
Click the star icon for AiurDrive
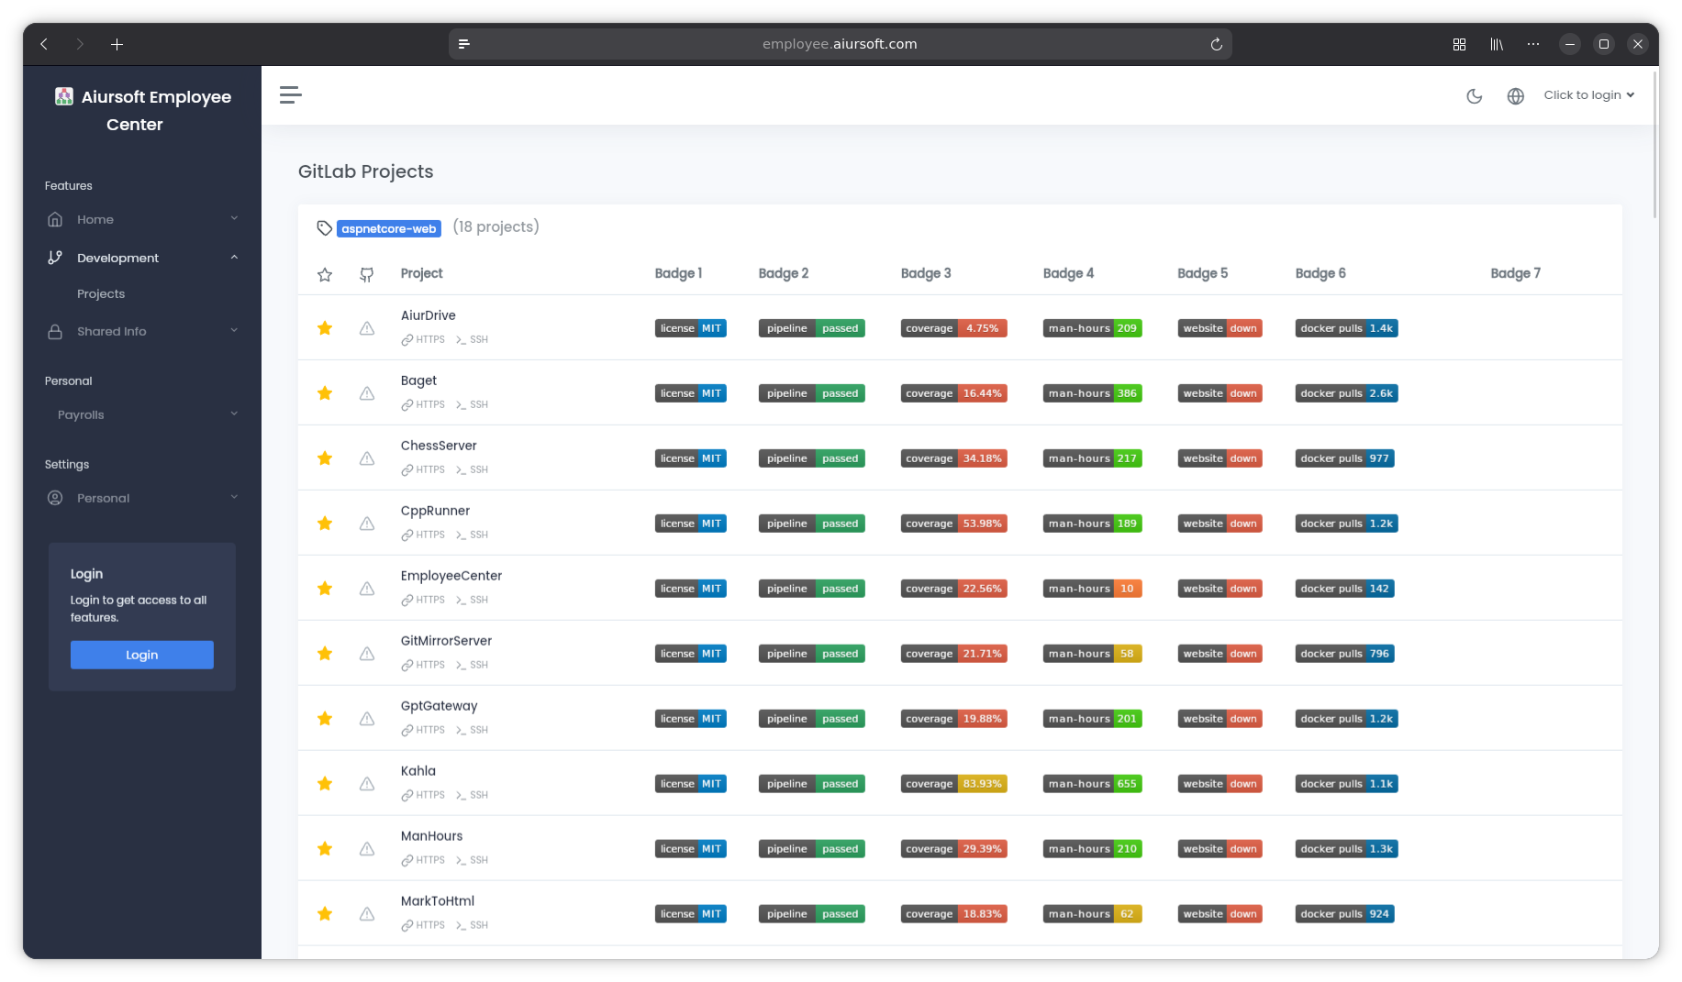tap(325, 328)
